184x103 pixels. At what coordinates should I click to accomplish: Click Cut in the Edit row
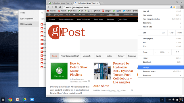[163, 33]
